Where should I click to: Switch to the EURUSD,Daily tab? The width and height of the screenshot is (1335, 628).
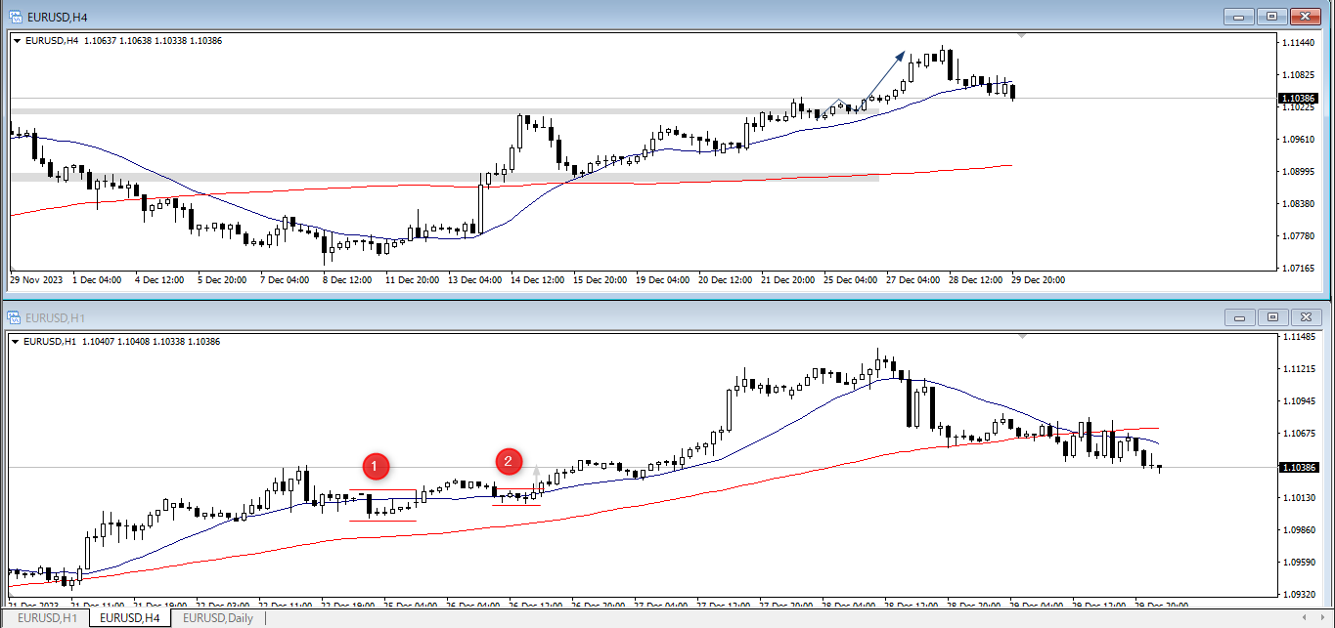pyautogui.click(x=217, y=618)
